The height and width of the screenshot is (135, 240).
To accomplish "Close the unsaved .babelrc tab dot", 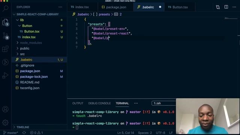I will coord(160,7).
